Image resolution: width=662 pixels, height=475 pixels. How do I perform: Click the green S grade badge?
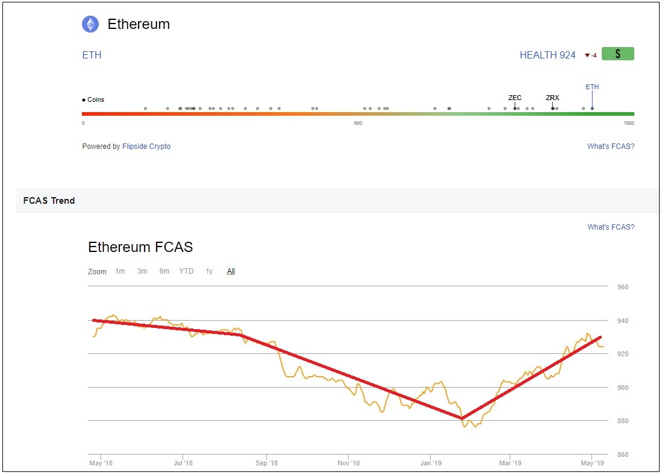point(617,54)
